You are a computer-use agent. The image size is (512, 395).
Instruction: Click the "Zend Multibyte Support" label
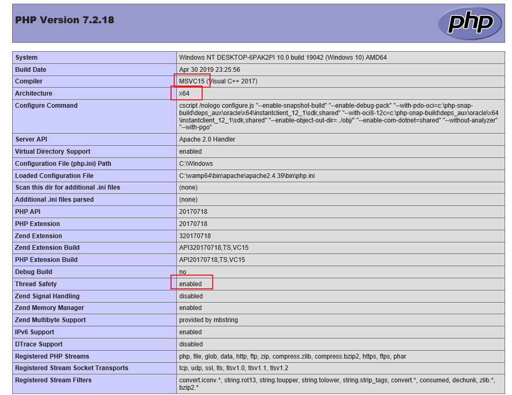coord(50,320)
